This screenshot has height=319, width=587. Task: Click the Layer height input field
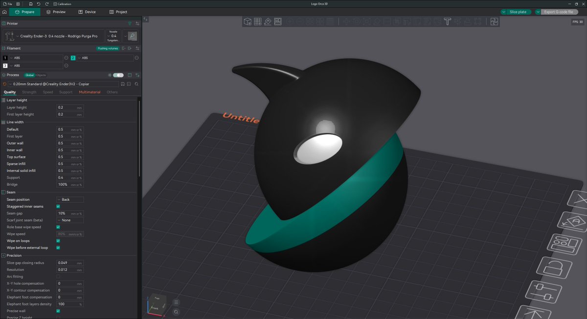[70, 107]
